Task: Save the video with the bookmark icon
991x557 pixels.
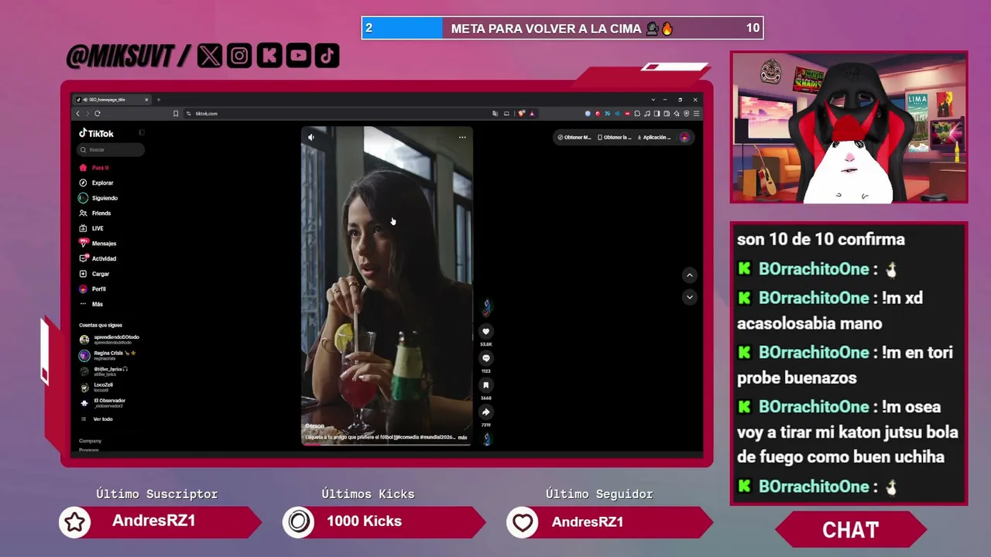Action: pos(486,385)
